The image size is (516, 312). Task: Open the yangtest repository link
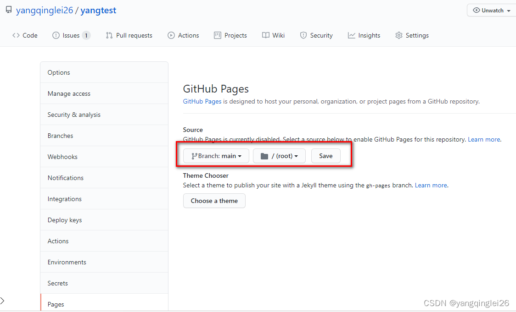98,10
